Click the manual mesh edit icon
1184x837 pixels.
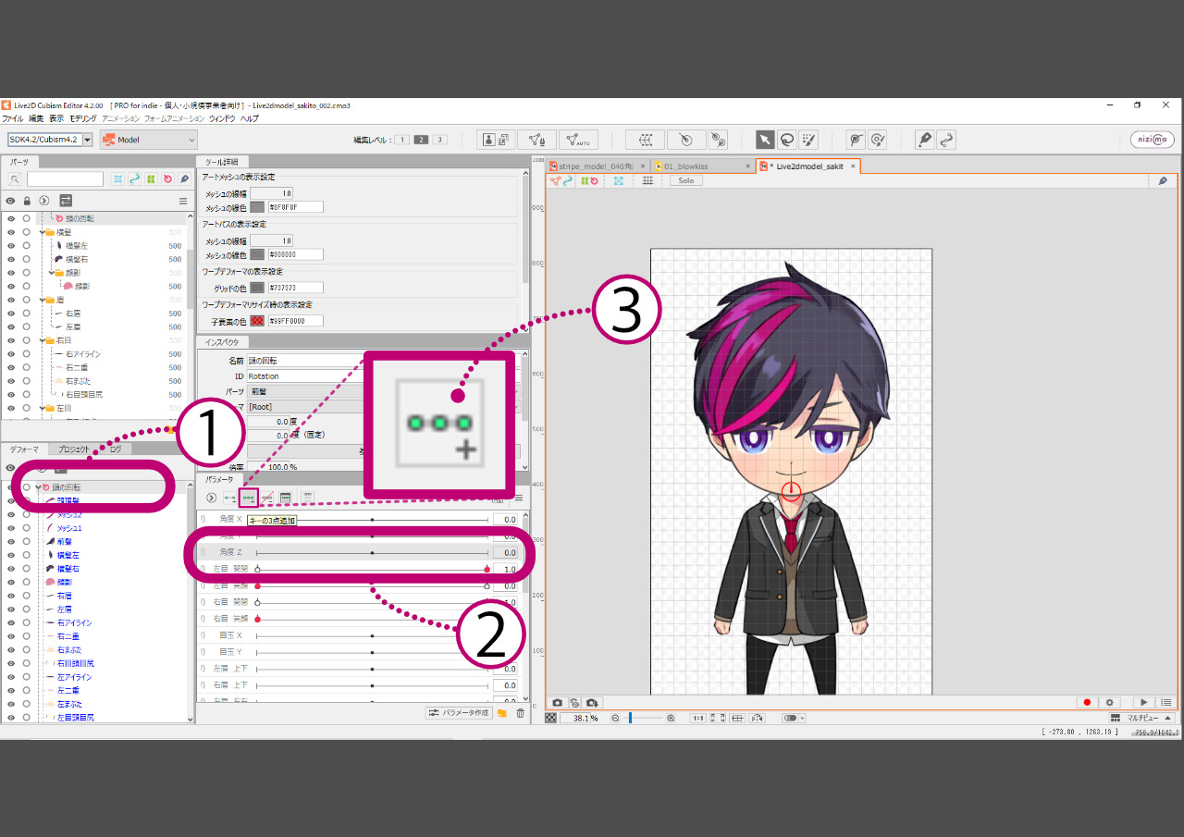click(x=537, y=140)
